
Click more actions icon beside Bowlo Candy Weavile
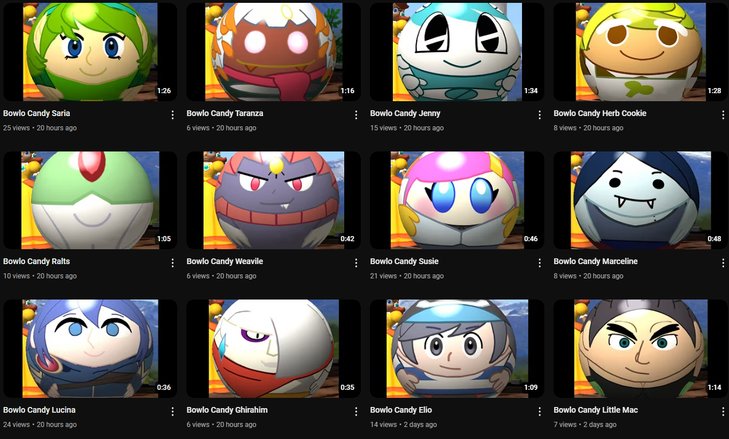(x=356, y=263)
